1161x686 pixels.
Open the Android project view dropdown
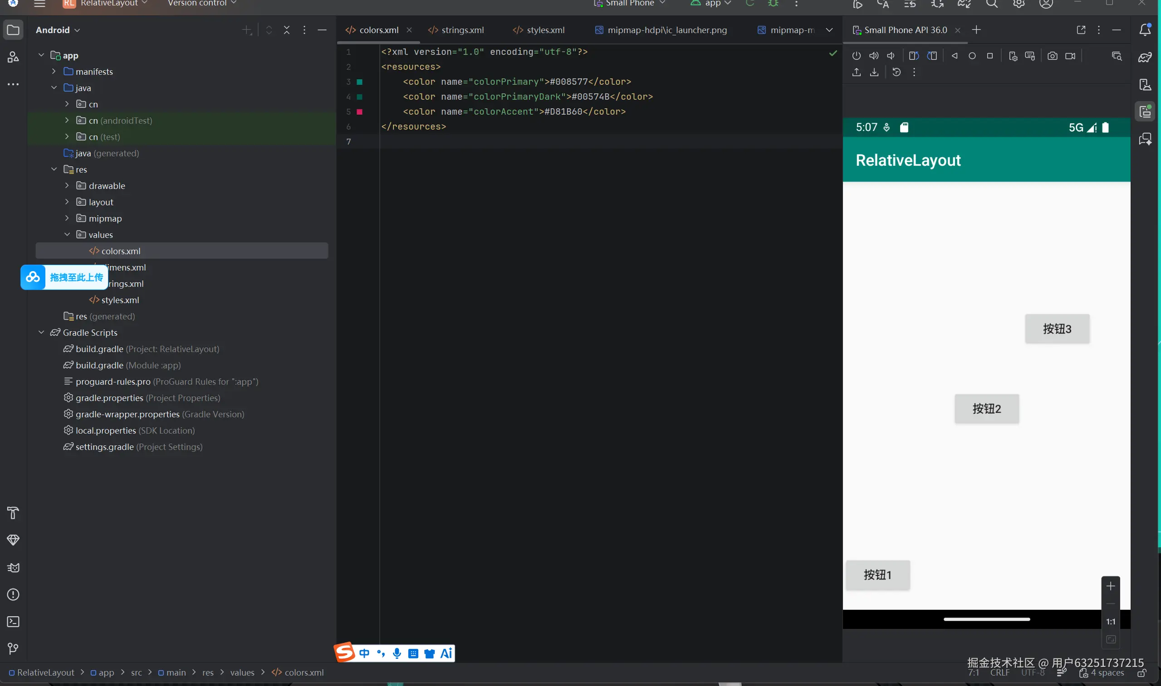tap(58, 30)
